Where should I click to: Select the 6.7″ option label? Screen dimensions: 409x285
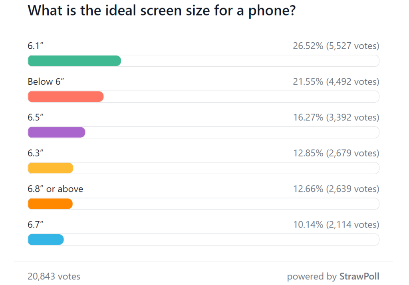[x=36, y=225]
